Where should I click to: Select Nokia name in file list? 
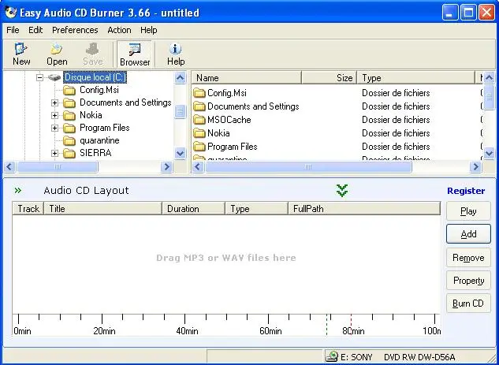tap(218, 133)
